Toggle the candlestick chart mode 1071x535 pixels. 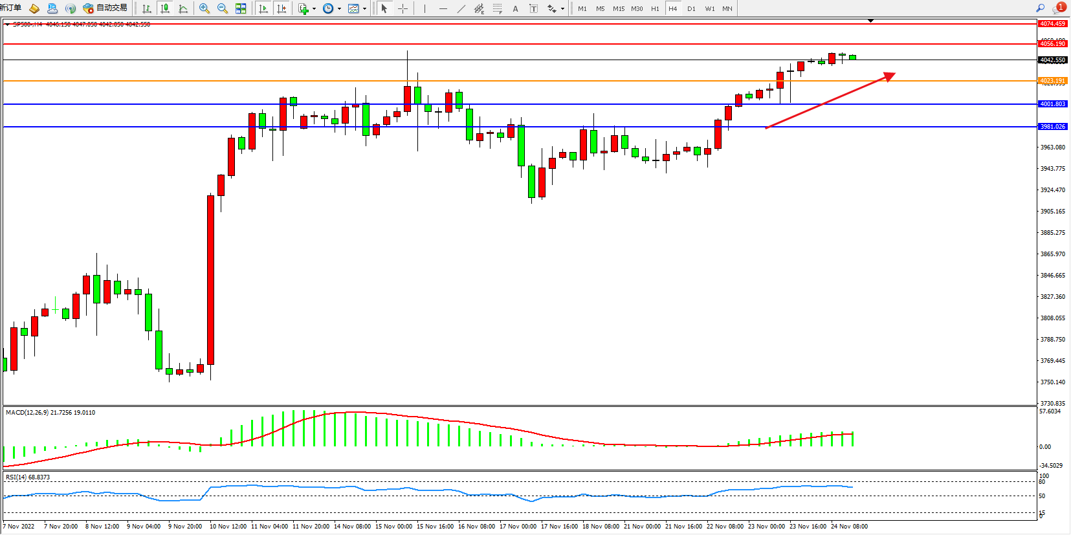pyautogui.click(x=165, y=8)
